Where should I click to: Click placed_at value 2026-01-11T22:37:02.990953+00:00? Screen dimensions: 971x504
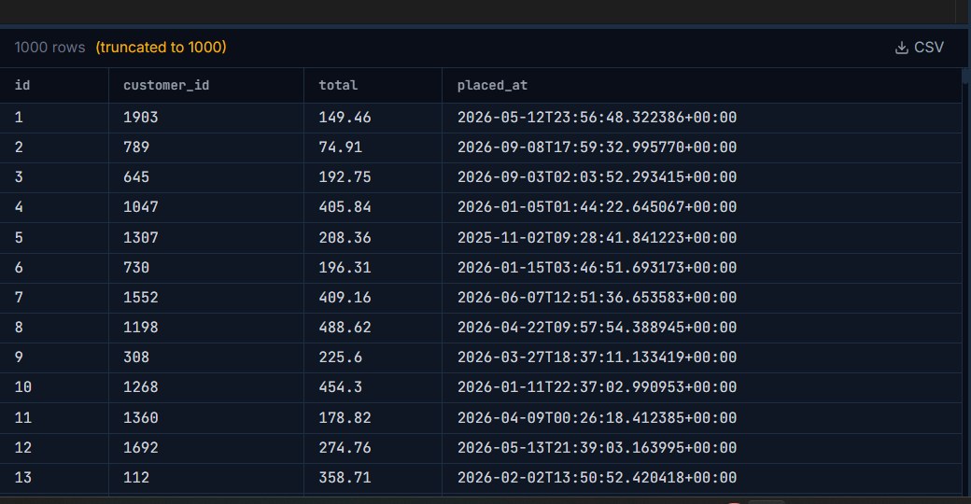[x=597, y=387]
